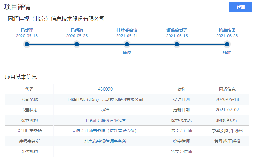Click the 项目基本信息 section heading
The width and height of the screenshot is (254, 159).
click(21, 77)
